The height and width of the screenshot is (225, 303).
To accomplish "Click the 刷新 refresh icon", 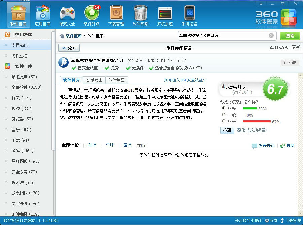I will [x=282, y=146].
